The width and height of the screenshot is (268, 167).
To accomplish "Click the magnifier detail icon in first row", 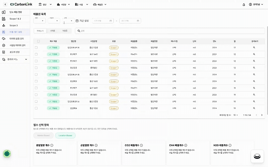I will click(254, 48).
